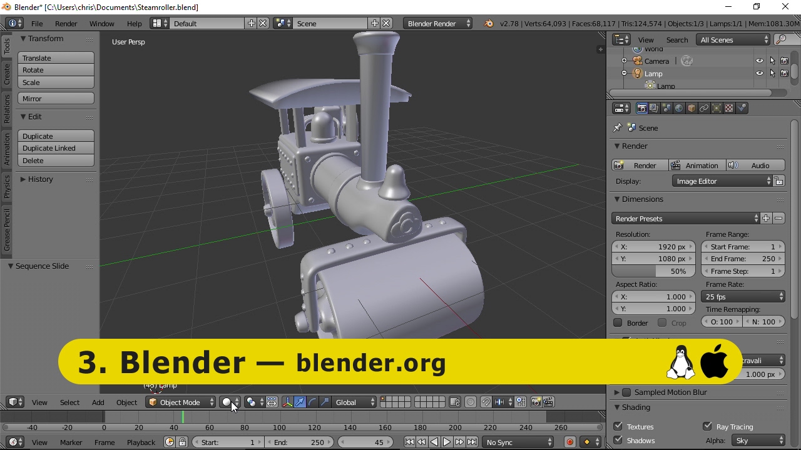Viewport: 801px width, 450px height.
Task: Open the World properties globe icon
Action: pyautogui.click(x=679, y=108)
